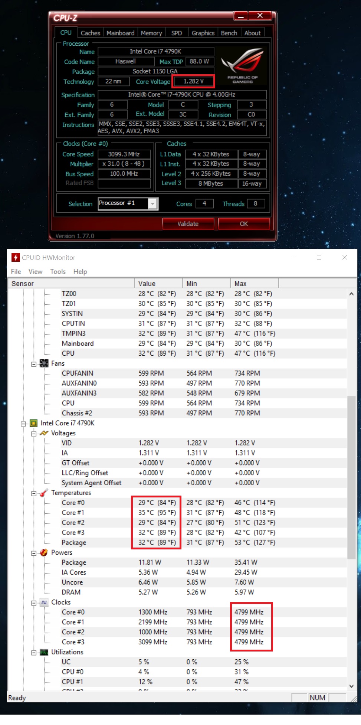Viewport: 361px width, 725px height.
Task: Open the Help menu in HWMonitor
Action: [x=80, y=271]
